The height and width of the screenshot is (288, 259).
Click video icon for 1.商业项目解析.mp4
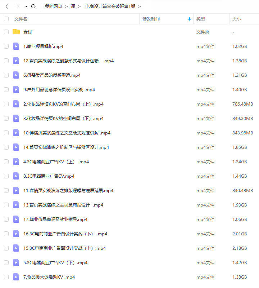pos(16,46)
